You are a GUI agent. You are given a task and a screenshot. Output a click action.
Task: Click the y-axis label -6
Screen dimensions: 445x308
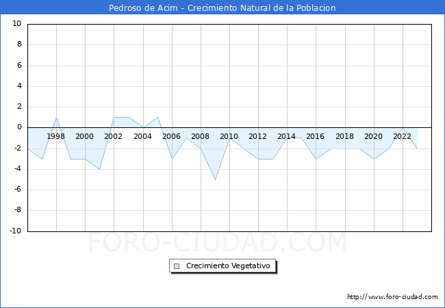point(18,189)
